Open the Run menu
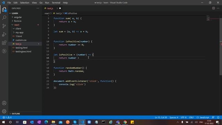Screen dimensions: 222x125 47,3
